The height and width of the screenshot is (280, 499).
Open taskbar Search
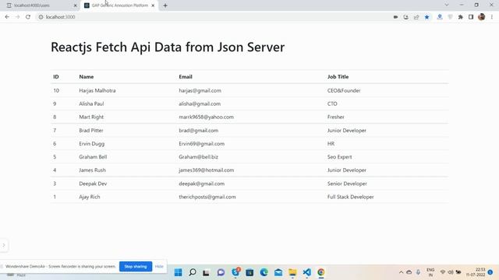[193, 272]
